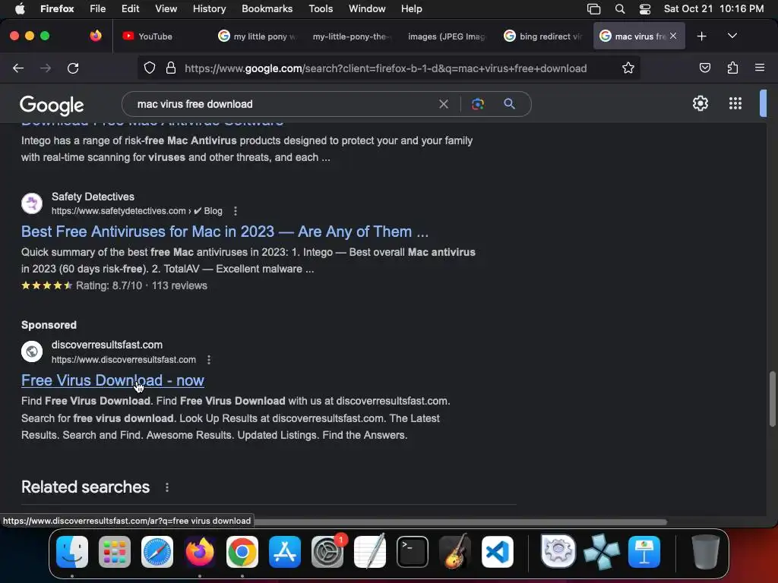The image size is (778, 583).
Task: Switch to the bing redirect virus tab
Action: (542, 36)
